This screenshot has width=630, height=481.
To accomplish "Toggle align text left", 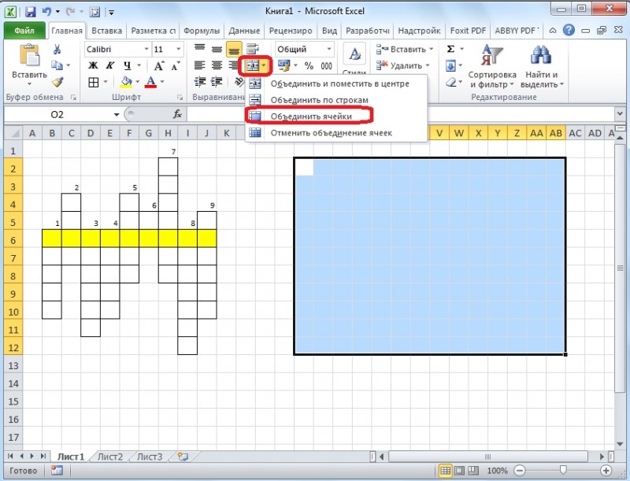I will [200, 65].
